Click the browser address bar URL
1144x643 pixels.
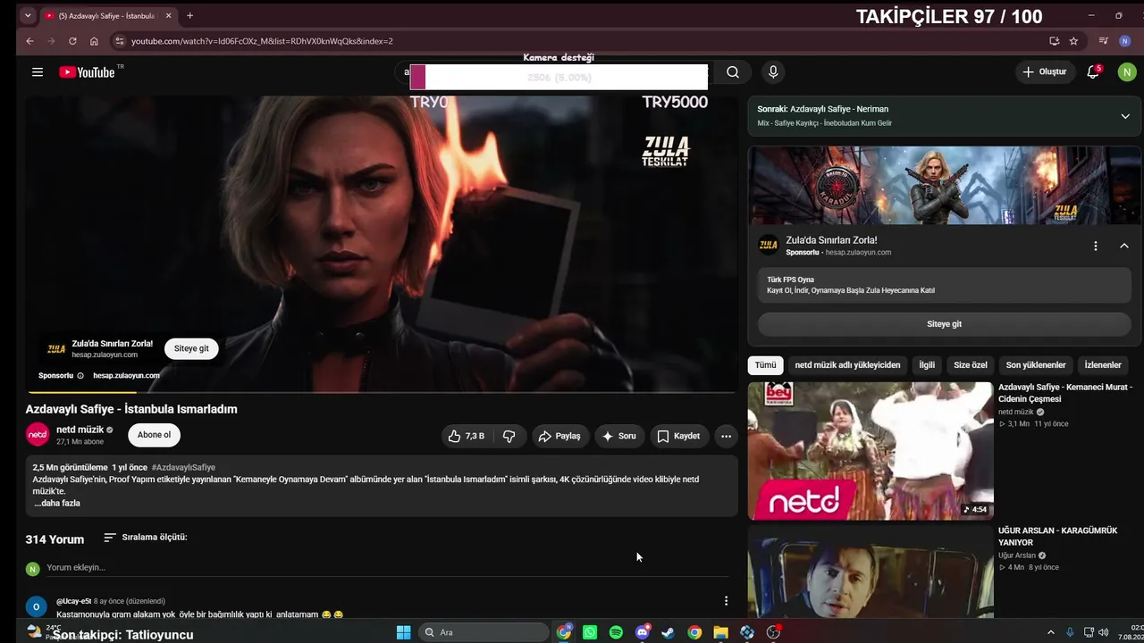(262, 41)
